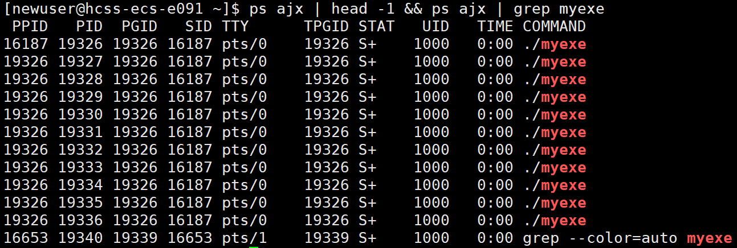Click UID 1000 in the PID 19329 row
Image resolution: width=737 pixels, height=248 pixels.
(431, 97)
